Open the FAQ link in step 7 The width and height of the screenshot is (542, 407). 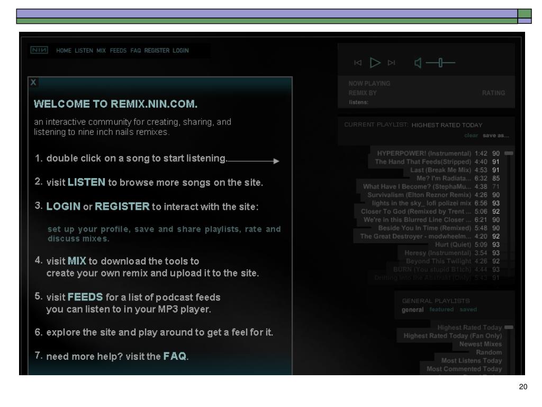pos(175,356)
